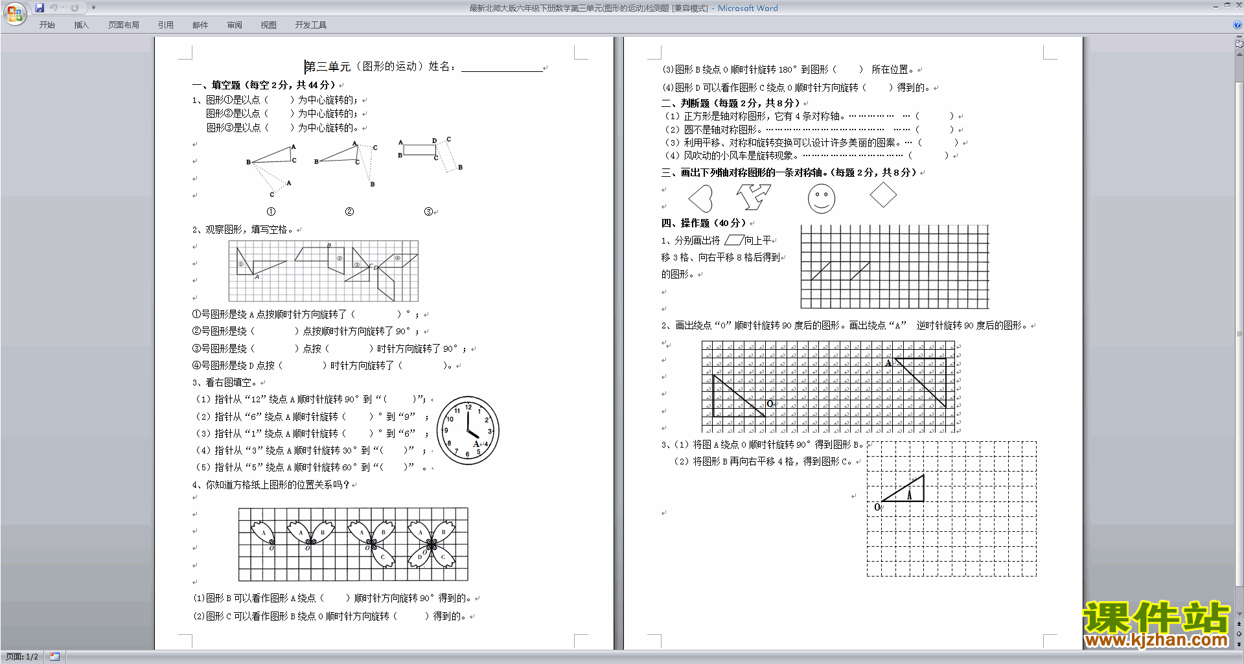The image size is (1244, 664).
Task: Open the 开发工具 tab
Action: click(x=311, y=25)
